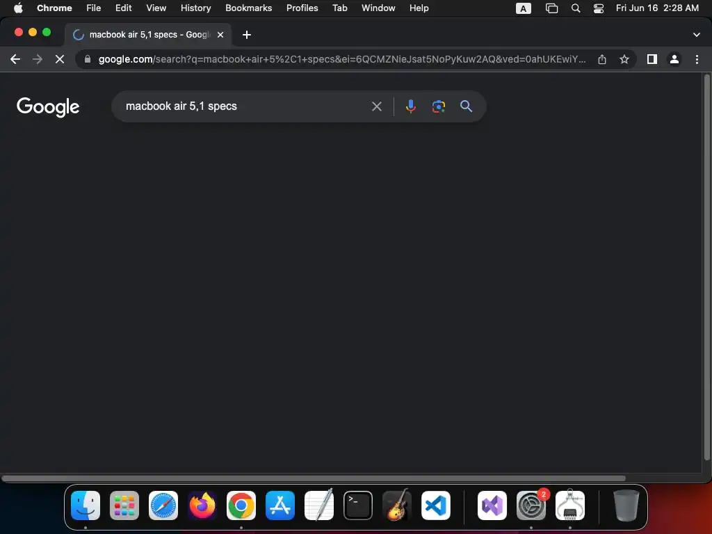Go back to the previous page
This screenshot has height=534, width=712.
pos(15,59)
